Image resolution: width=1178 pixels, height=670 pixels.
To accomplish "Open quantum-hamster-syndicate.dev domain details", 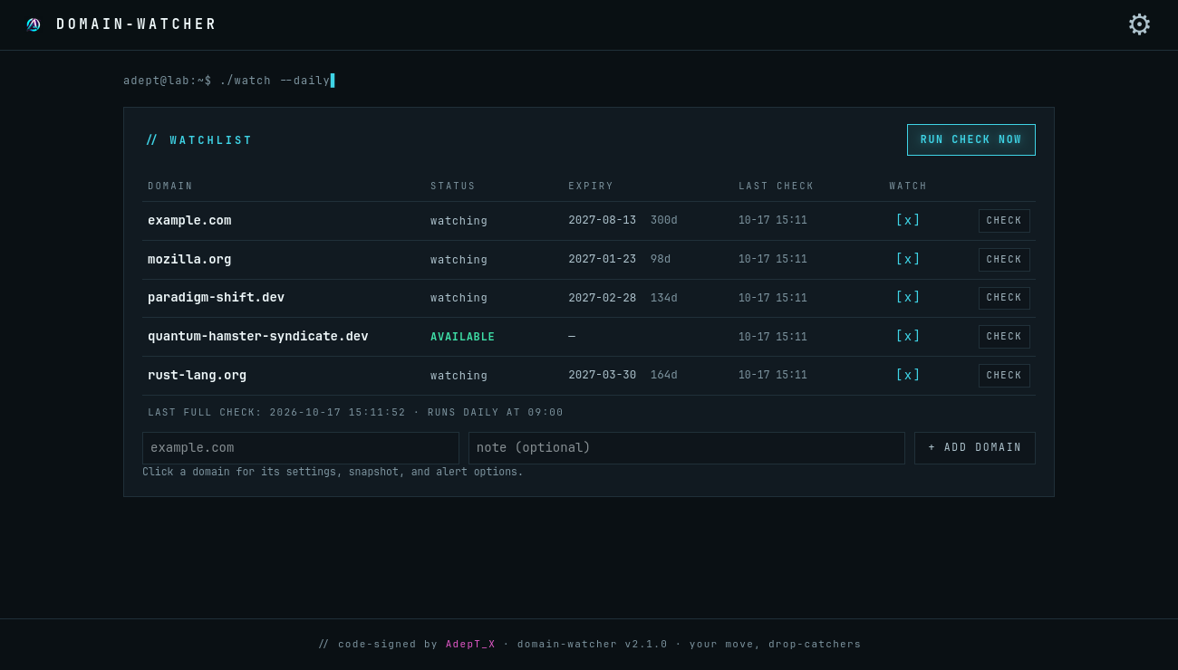I will pyautogui.click(x=258, y=336).
